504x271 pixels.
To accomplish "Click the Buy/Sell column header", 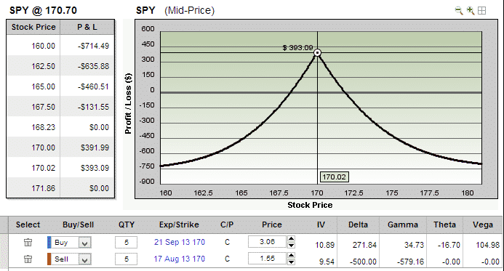I will (78, 225).
